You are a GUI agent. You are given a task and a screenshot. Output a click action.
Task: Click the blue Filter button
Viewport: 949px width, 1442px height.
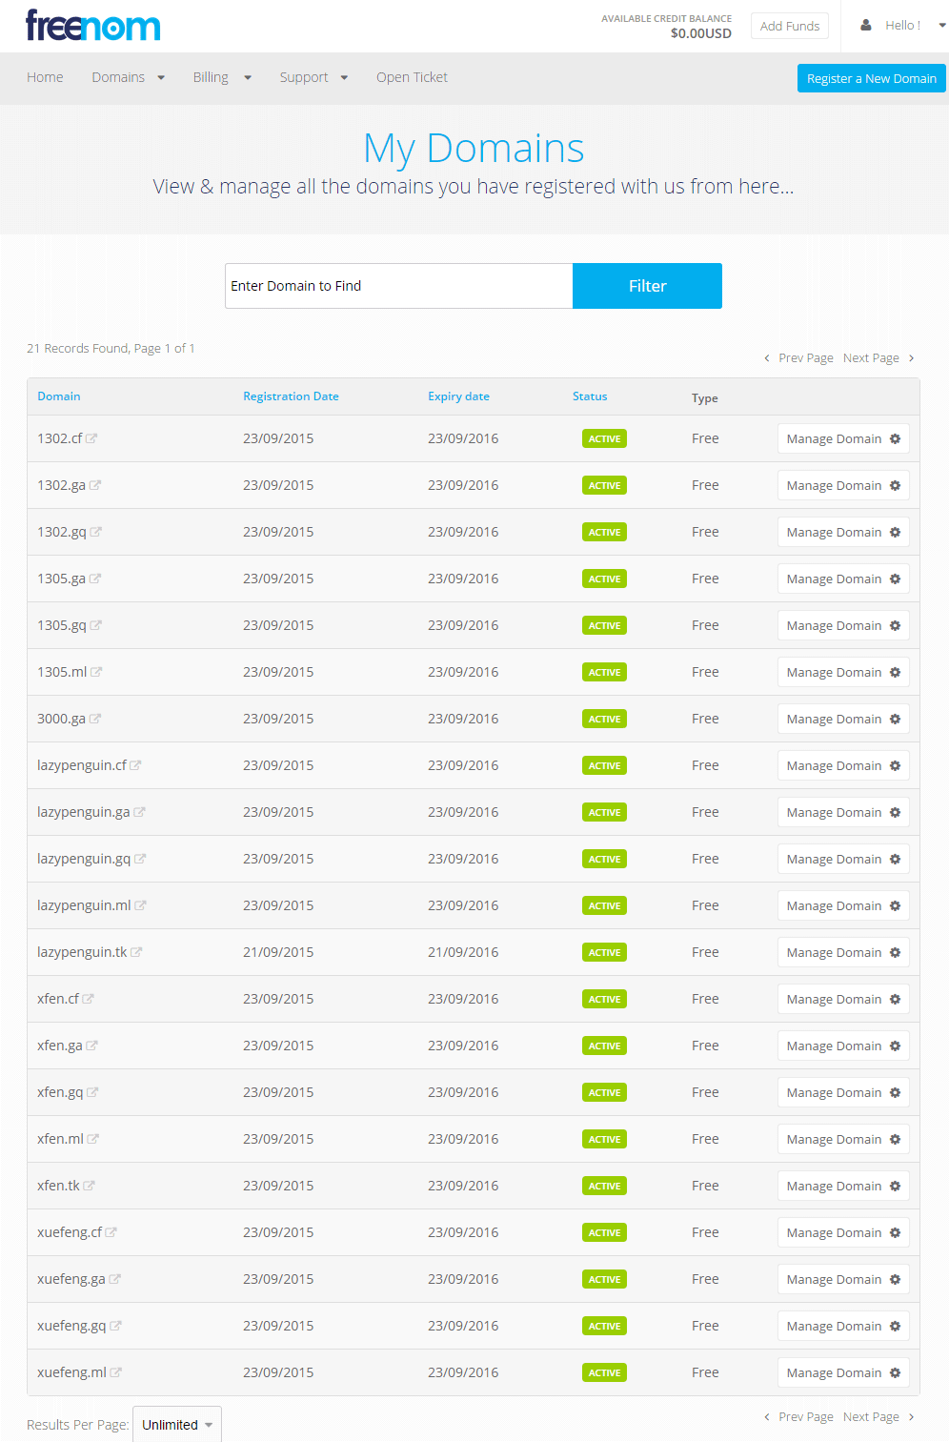tap(647, 286)
